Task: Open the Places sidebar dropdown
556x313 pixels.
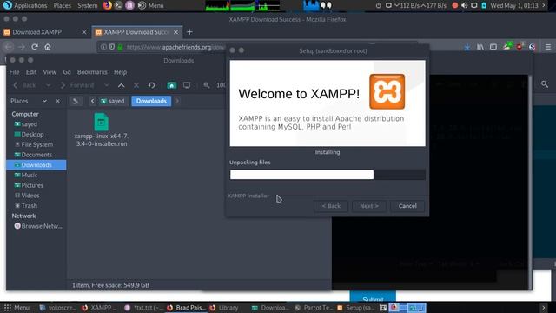Action: tap(44, 101)
